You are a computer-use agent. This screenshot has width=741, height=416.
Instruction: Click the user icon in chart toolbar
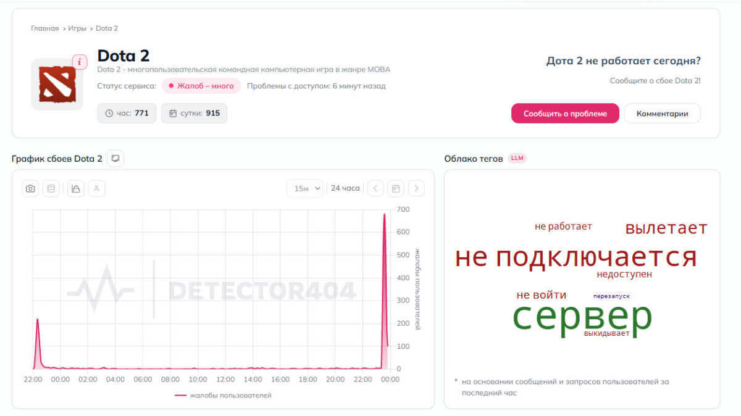96,188
